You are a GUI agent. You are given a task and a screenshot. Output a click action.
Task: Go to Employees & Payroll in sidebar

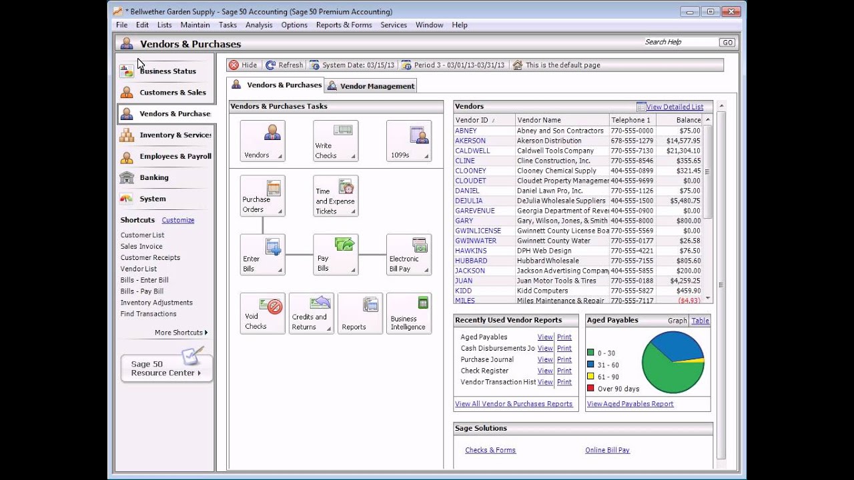click(x=165, y=156)
